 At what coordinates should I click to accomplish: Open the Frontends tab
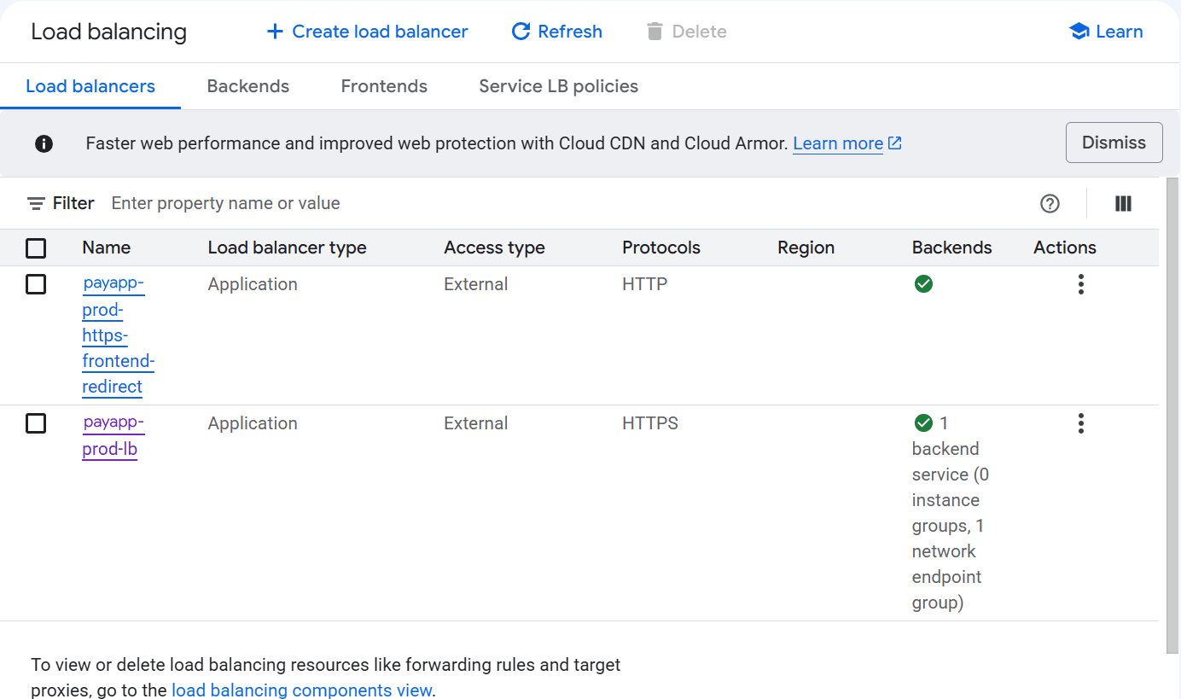coord(384,86)
